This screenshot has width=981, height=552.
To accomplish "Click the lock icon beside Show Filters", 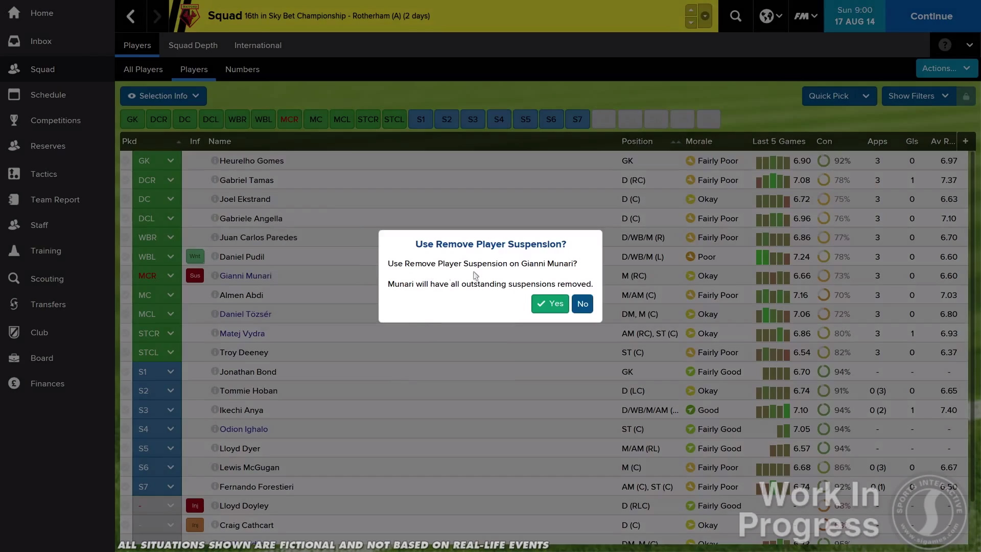I will 966,96.
